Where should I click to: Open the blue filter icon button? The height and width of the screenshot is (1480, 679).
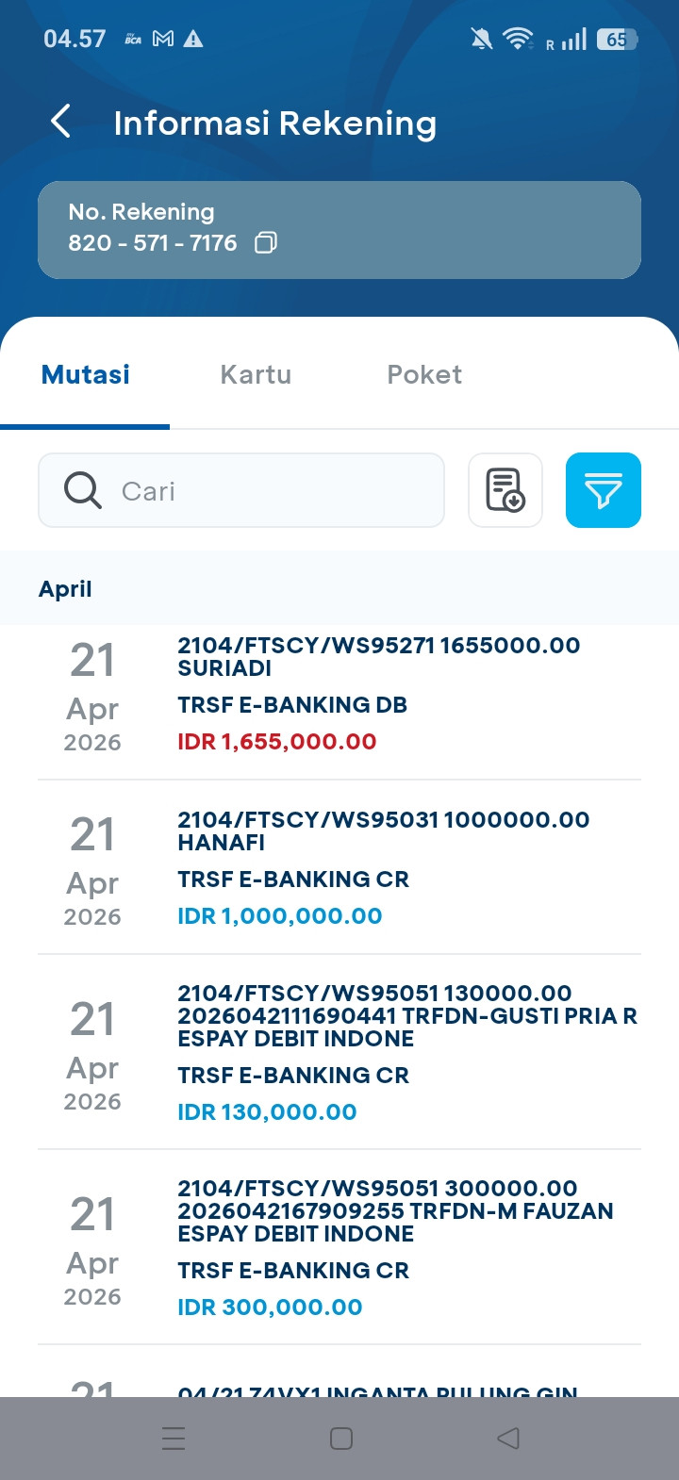click(604, 490)
